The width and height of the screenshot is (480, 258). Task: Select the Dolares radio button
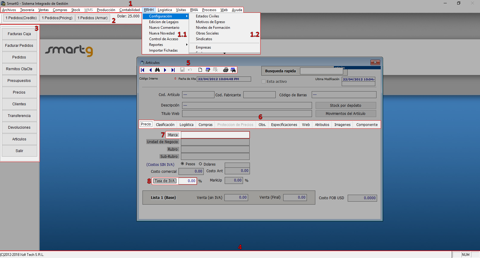[x=200, y=164]
